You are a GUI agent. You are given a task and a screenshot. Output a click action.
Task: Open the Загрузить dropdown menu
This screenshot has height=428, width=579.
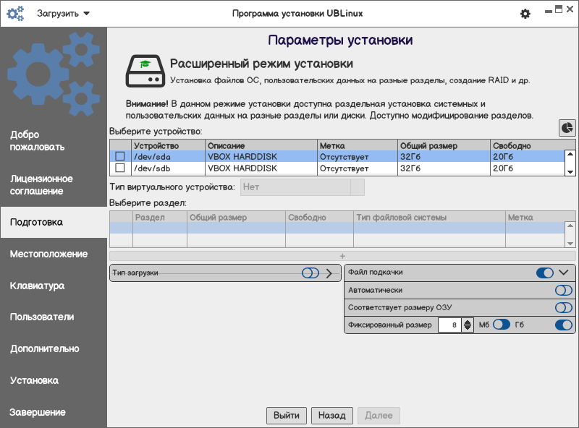(64, 14)
